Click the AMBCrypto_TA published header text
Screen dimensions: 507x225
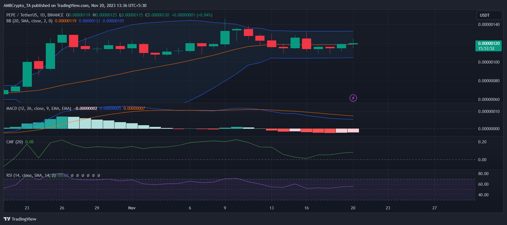75,6
